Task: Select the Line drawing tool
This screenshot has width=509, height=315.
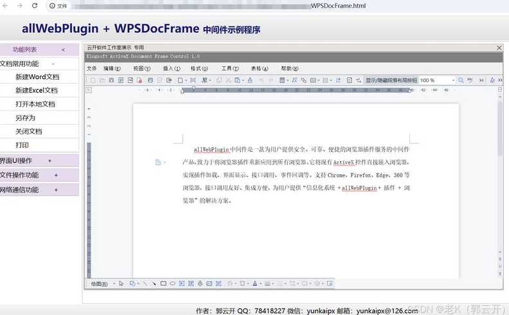Action: coord(145,283)
